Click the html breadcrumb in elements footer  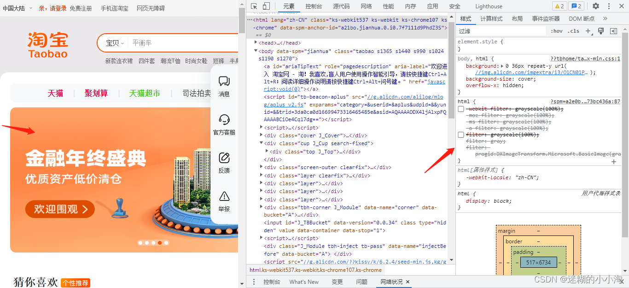[315, 270]
